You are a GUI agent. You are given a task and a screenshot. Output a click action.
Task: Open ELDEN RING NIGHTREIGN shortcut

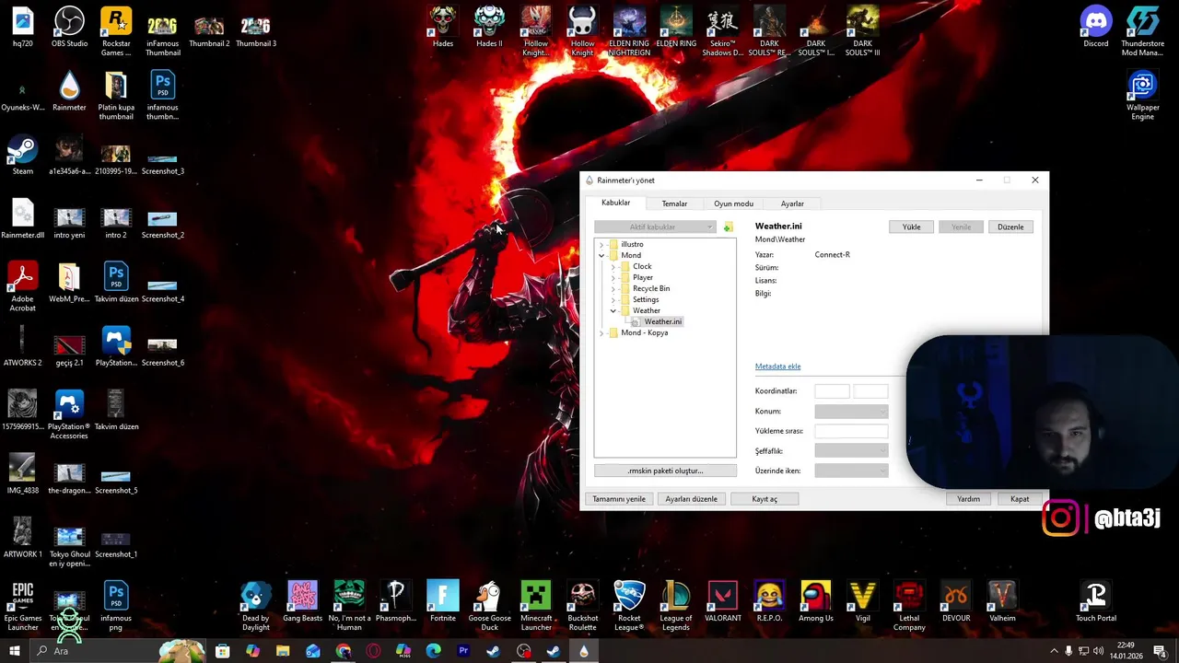click(629, 30)
